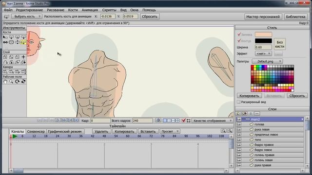
Task: Click the Без кисти brush button
Action: (x=279, y=44)
